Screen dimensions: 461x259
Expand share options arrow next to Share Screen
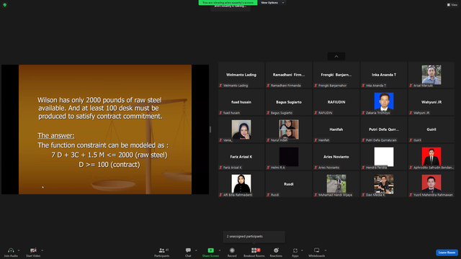coord(219,250)
